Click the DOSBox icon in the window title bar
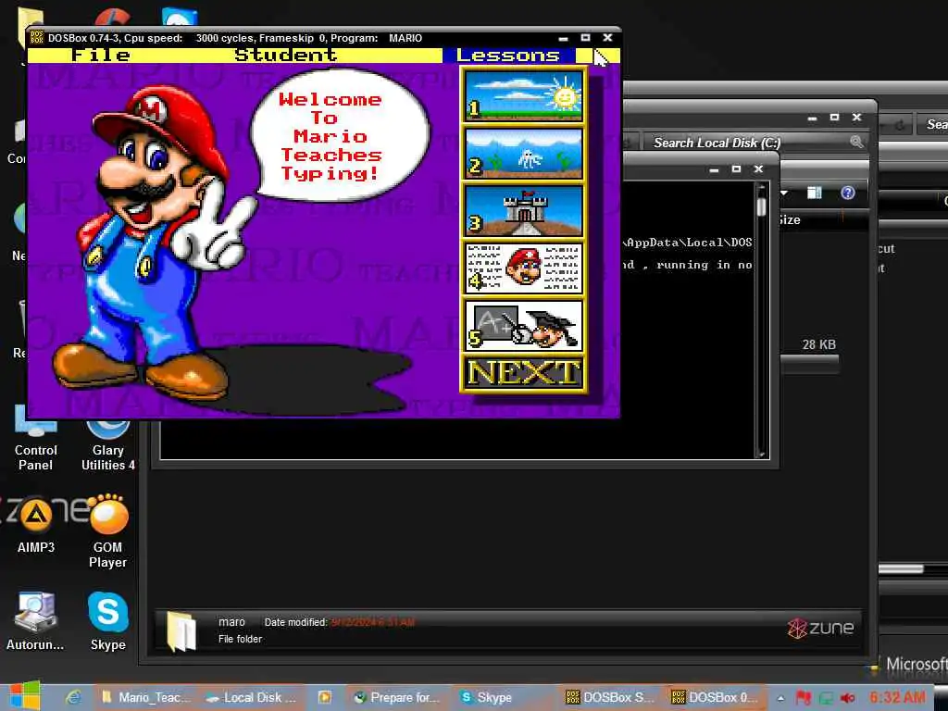The height and width of the screenshot is (711, 948). pyautogui.click(x=37, y=37)
